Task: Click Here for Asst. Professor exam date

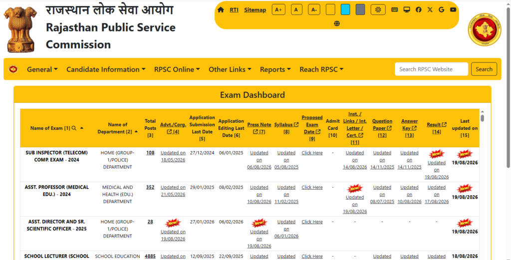Action: point(312,187)
